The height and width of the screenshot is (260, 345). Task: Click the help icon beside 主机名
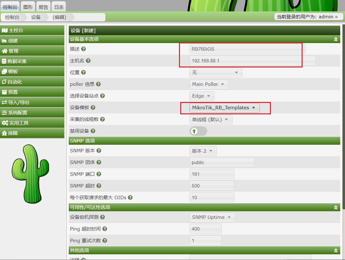point(88,61)
